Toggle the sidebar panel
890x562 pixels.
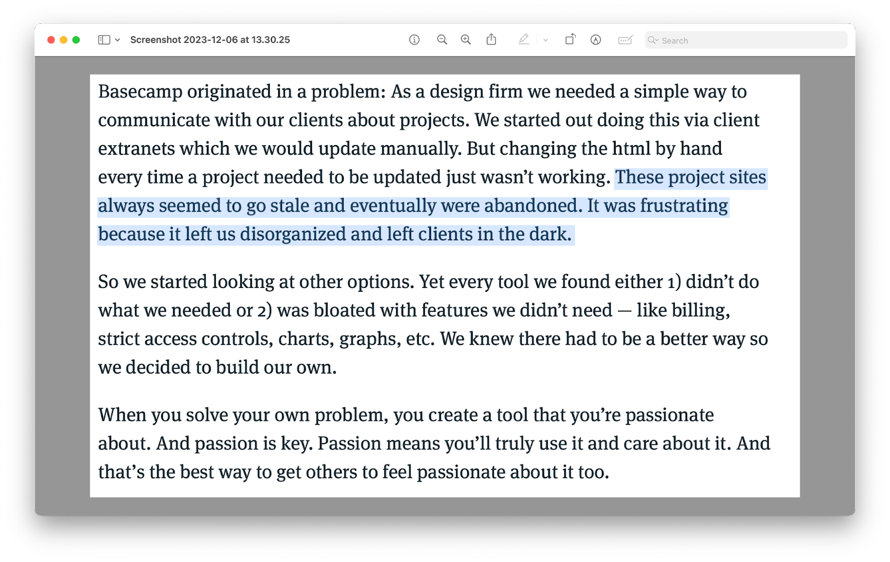pyautogui.click(x=103, y=39)
